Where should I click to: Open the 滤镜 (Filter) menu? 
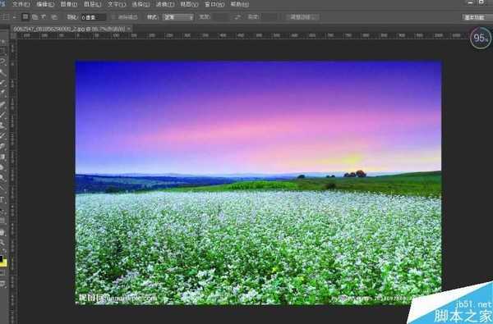point(165,4)
